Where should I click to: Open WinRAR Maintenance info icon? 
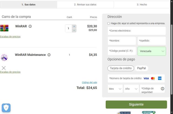click(49, 55)
